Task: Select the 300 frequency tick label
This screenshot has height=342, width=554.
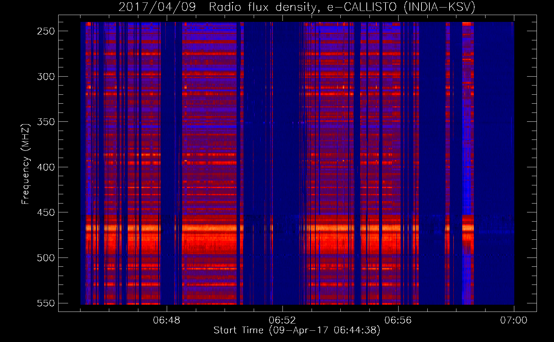Action: [x=46, y=77]
